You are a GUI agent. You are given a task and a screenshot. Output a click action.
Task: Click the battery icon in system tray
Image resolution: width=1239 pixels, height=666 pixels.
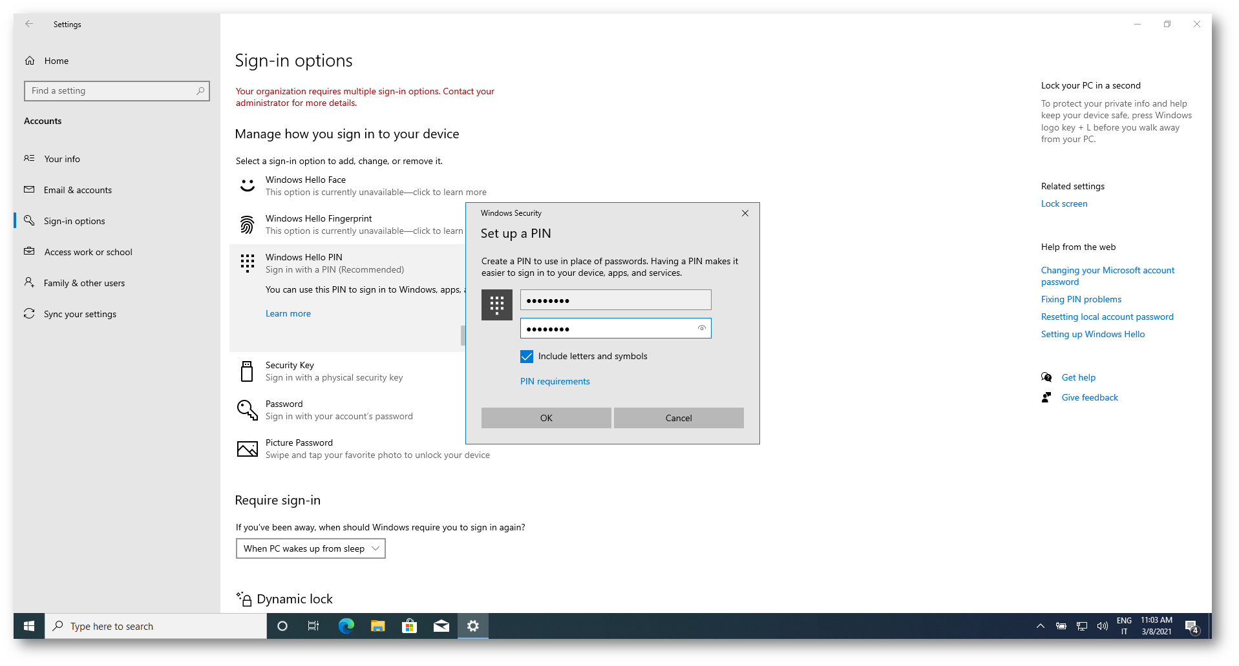(1061, 626)
